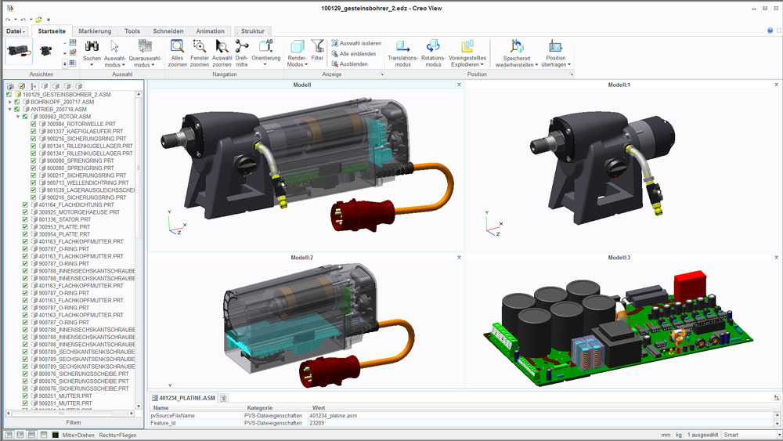This screenshot has width=783, height=441.
Task: Click the Alles zoomen icon
Action: click(x=177, y=47)
